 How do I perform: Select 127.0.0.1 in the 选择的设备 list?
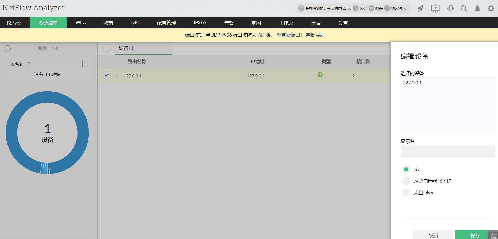click(412, 83)
